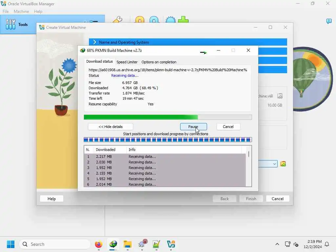Open the Machine menu in VirtualBox

[x=21, y=11]
